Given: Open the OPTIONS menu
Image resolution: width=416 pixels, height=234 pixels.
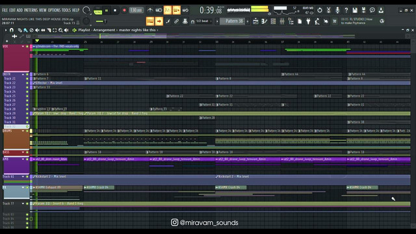Looking at the screenshot, I should pyautogui.click(x=54, y=10).
